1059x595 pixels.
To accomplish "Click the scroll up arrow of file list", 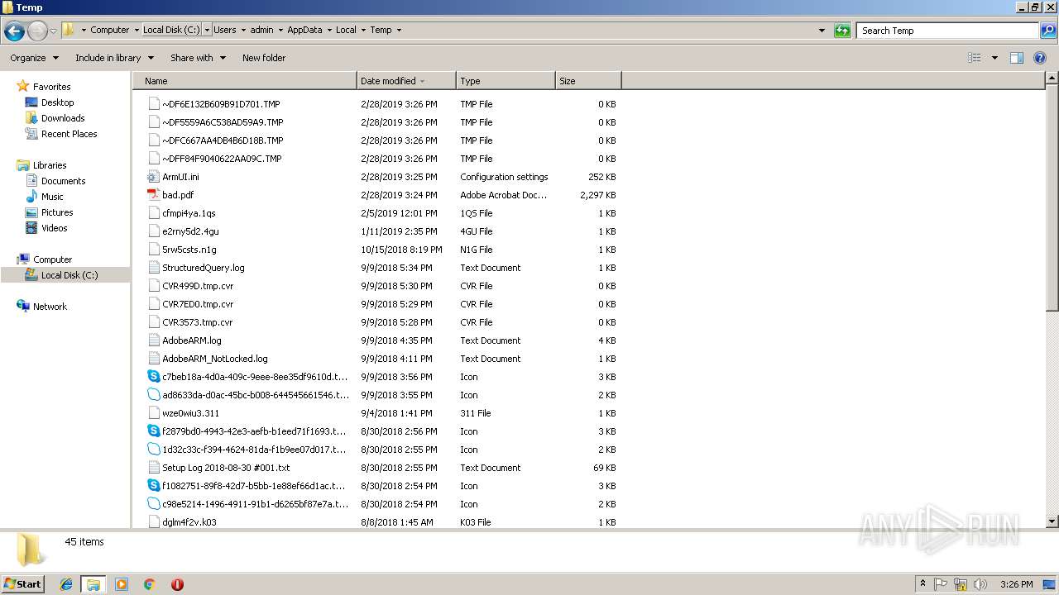I will pyautogui.click(x=1052, y=79).
